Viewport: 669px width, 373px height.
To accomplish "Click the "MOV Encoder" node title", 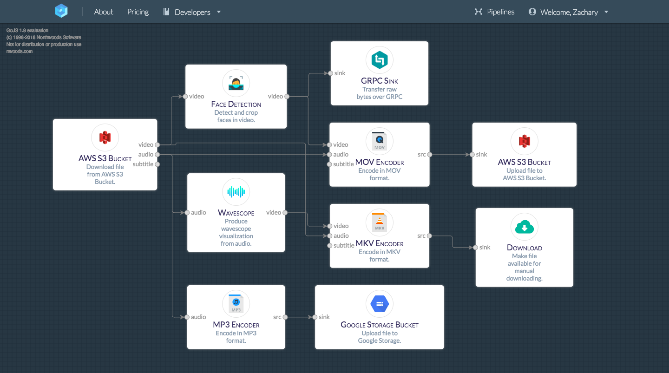I will click(380, 162).
